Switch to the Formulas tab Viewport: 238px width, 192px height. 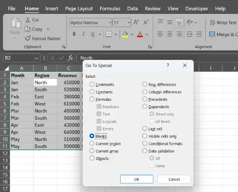tap(110, 9)
